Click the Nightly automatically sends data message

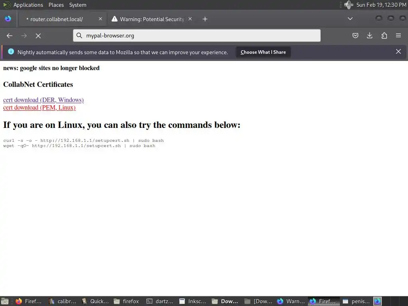pyautogui.click(x=123, y=52)
